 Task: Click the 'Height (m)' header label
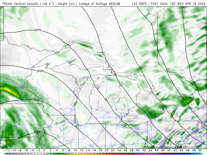tap(66, 4)
